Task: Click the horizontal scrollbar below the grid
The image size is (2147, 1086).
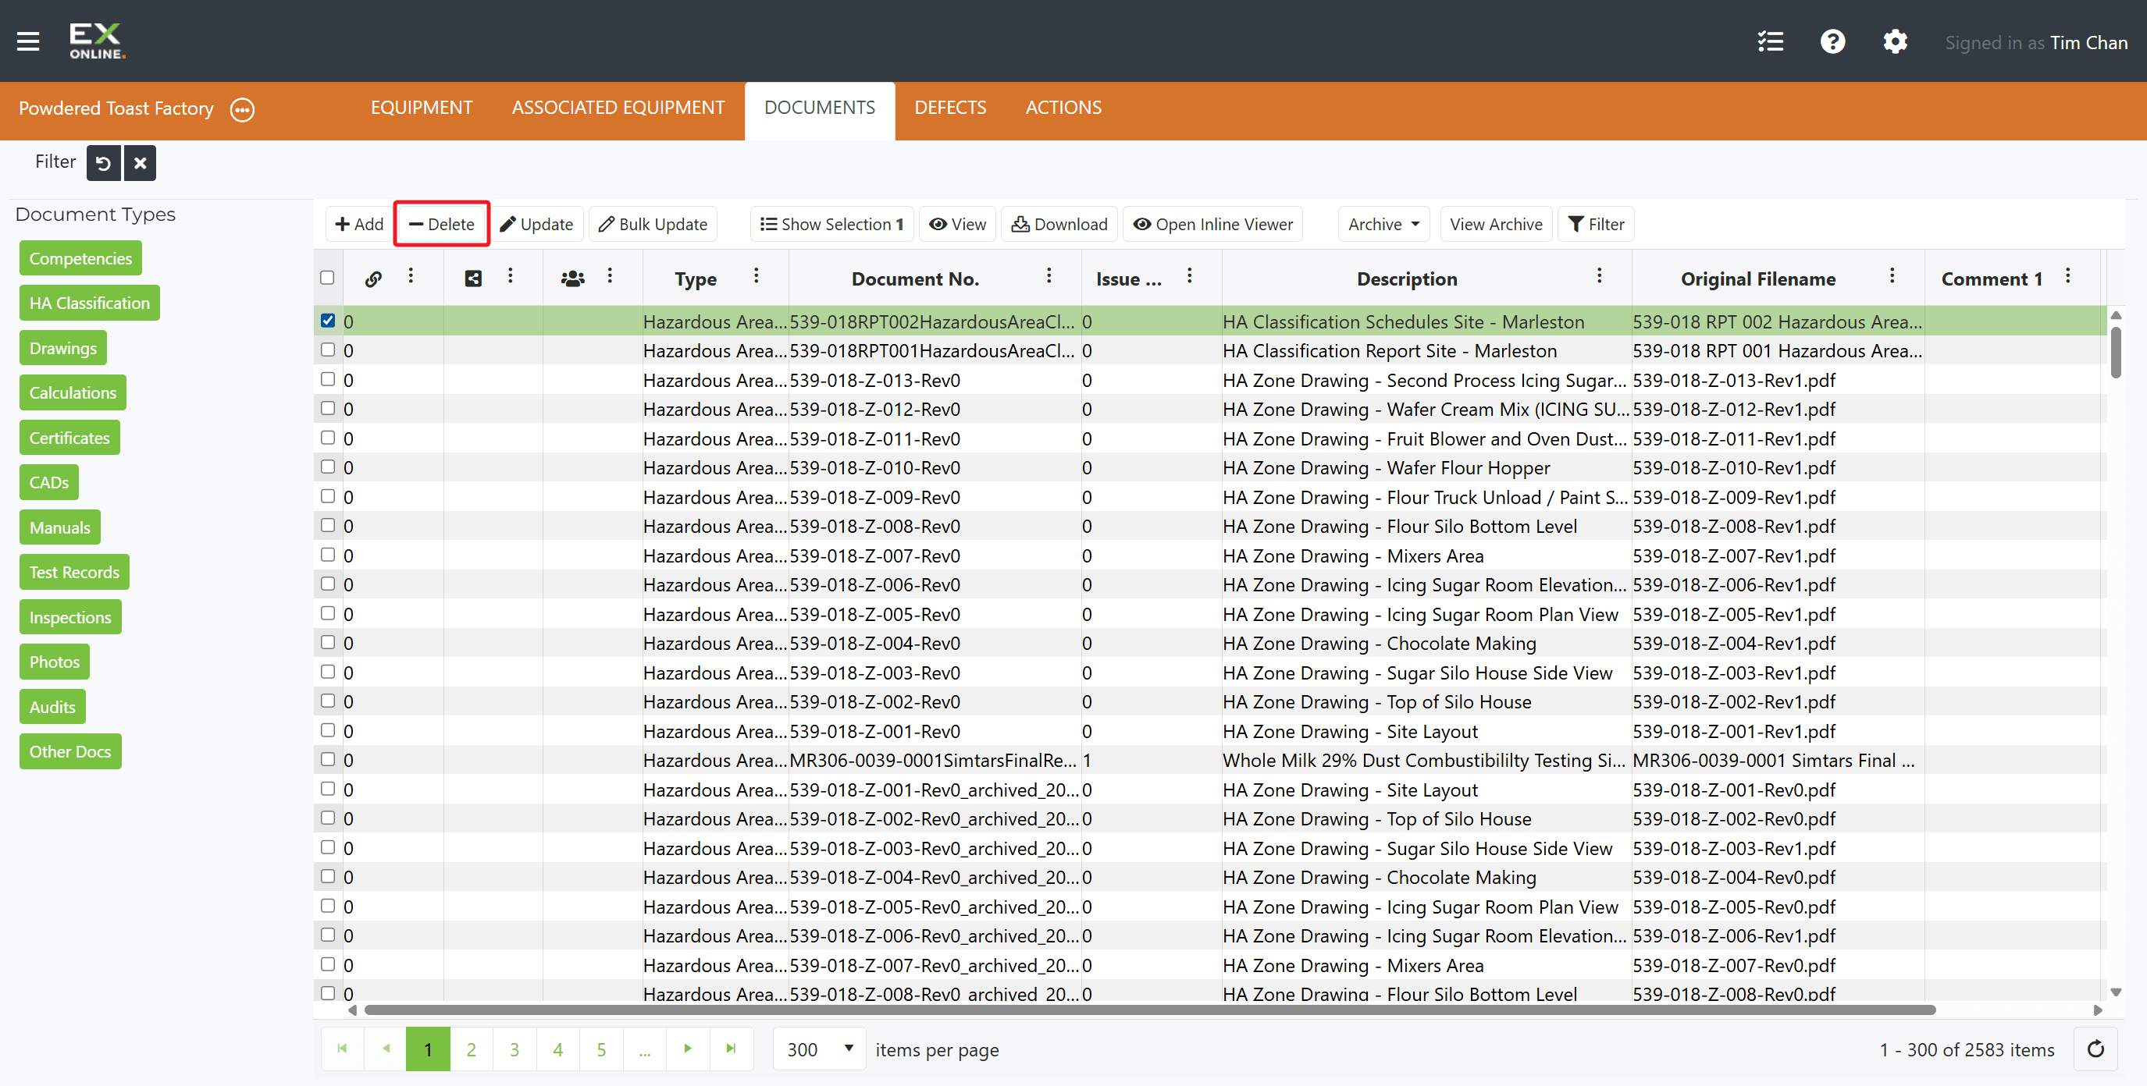Action: tap(1150, 1010)
